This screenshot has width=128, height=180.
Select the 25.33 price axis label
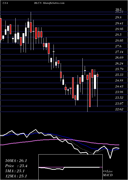coord(119,75)
